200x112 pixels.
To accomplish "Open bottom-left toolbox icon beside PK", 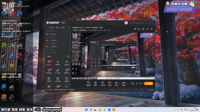I will coord(49,87).
